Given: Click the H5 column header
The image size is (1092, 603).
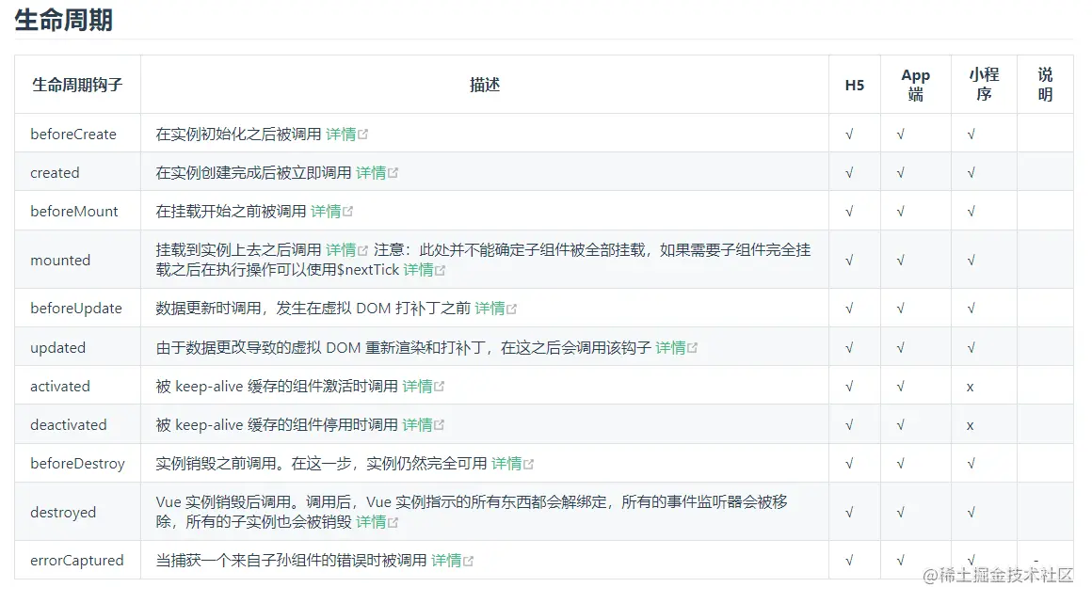Looking at the screenshot, I should (x=855, y=85).
